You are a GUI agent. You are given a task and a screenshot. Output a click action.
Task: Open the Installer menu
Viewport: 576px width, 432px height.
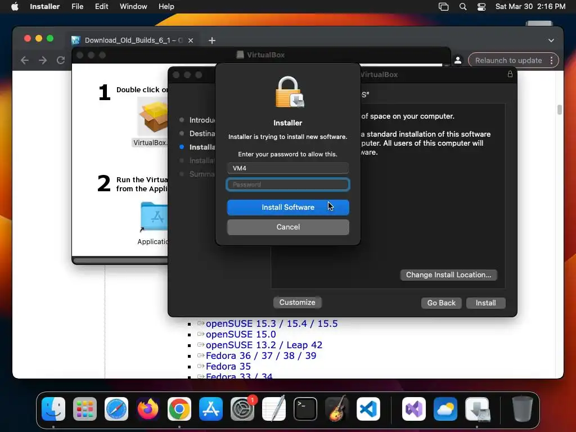pos(45,7)
